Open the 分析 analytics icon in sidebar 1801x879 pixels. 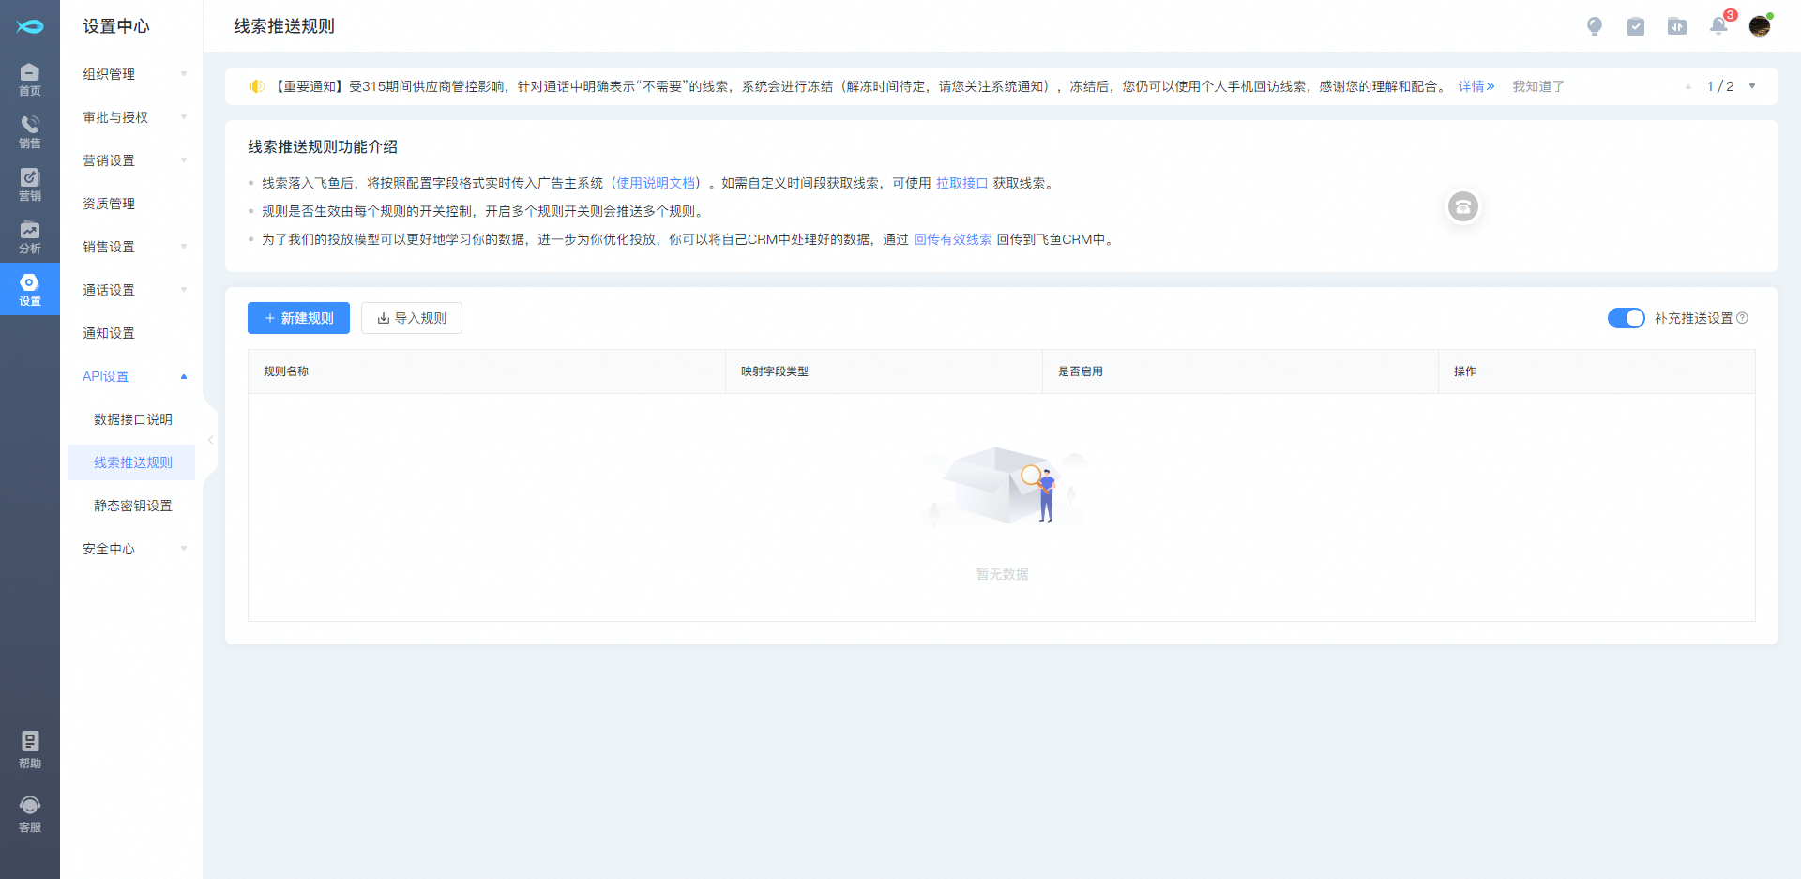point(29,236)
